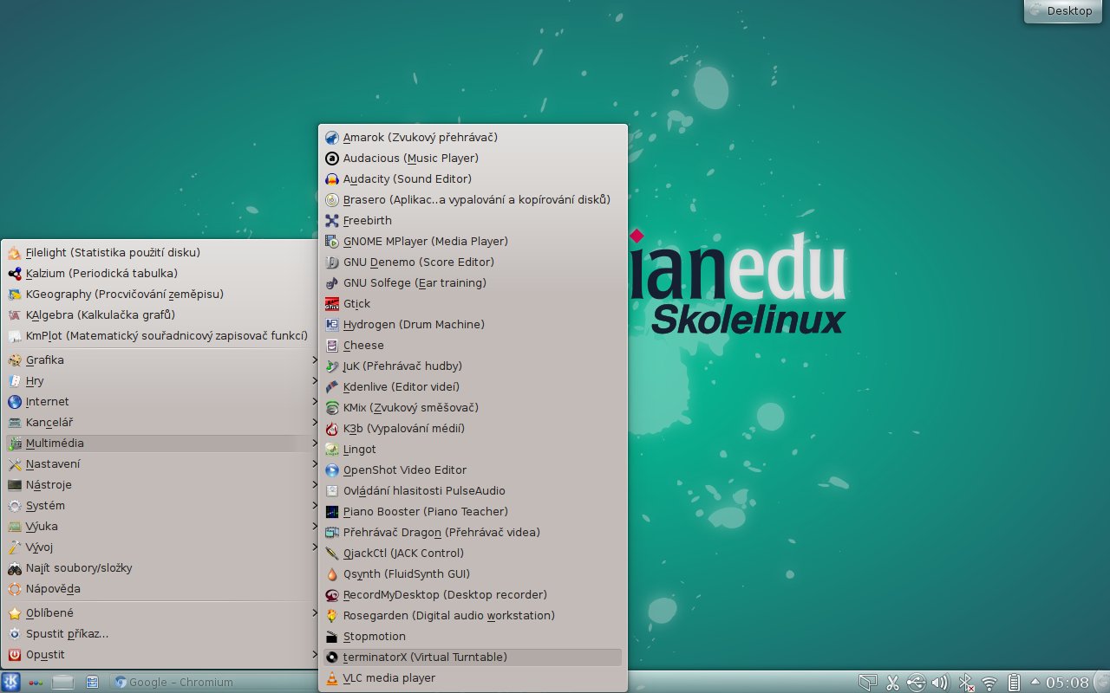Image resolution: width=1110 pixels, height=693 pixels.
Task: Open the Amarok audio player icon
Action: [x=331, y=138]
